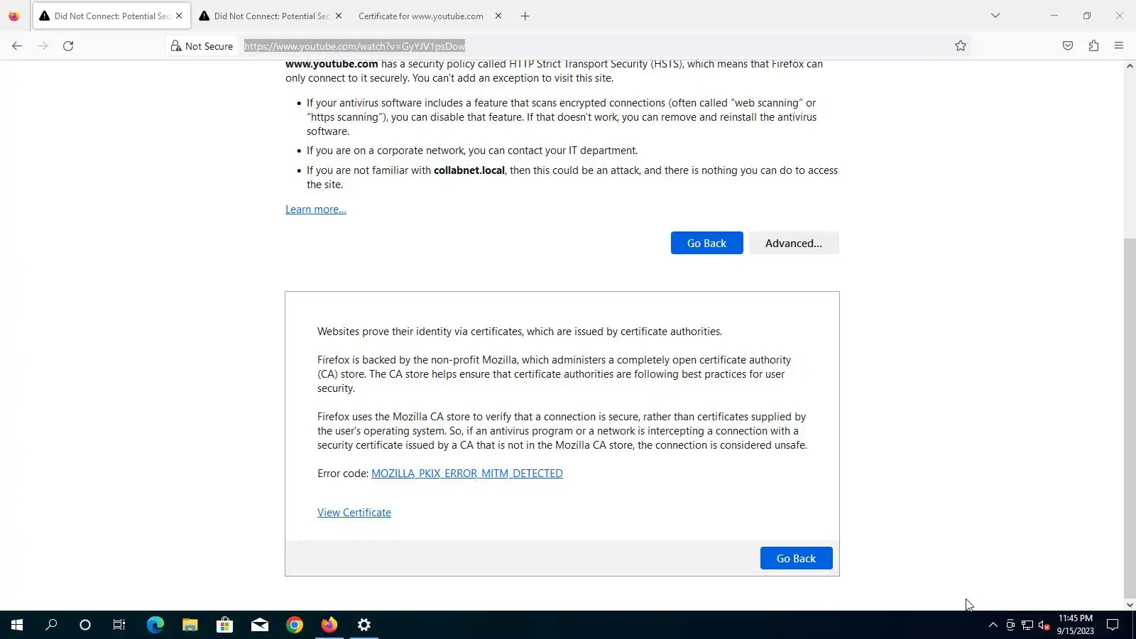This screenshot has height=639, width=1136.
Task: Open Windows taskbar search
Action: (51, 625)
